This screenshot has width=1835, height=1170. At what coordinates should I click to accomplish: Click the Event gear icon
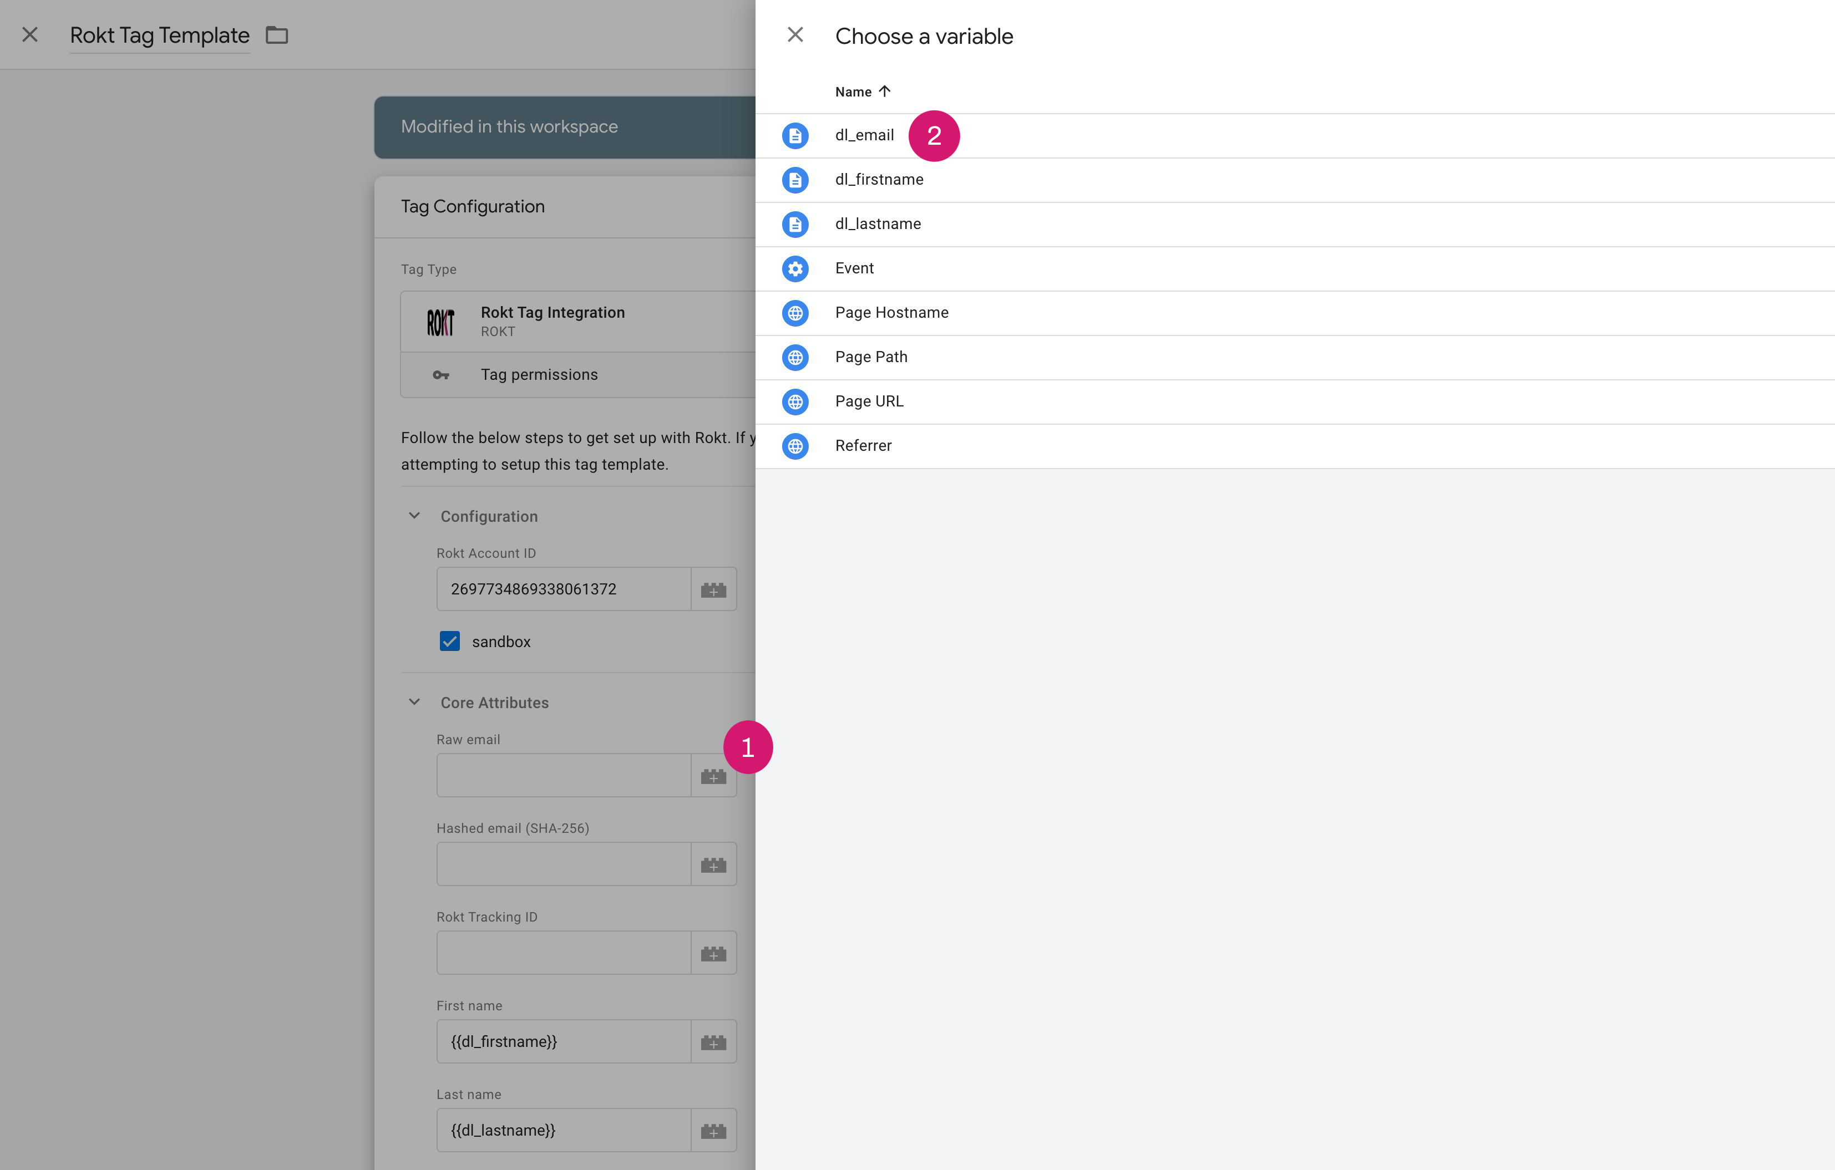point(795,268)
